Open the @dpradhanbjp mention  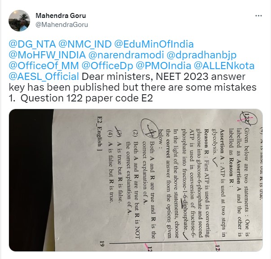pyautogui.click(x=201, y=55)
